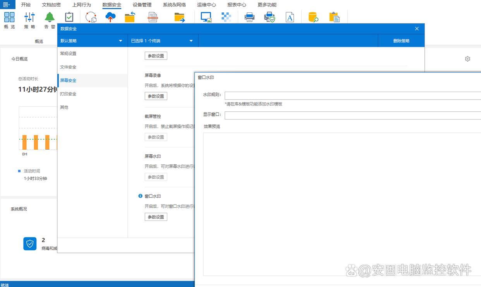Open the 概览 overview icon

9,17
